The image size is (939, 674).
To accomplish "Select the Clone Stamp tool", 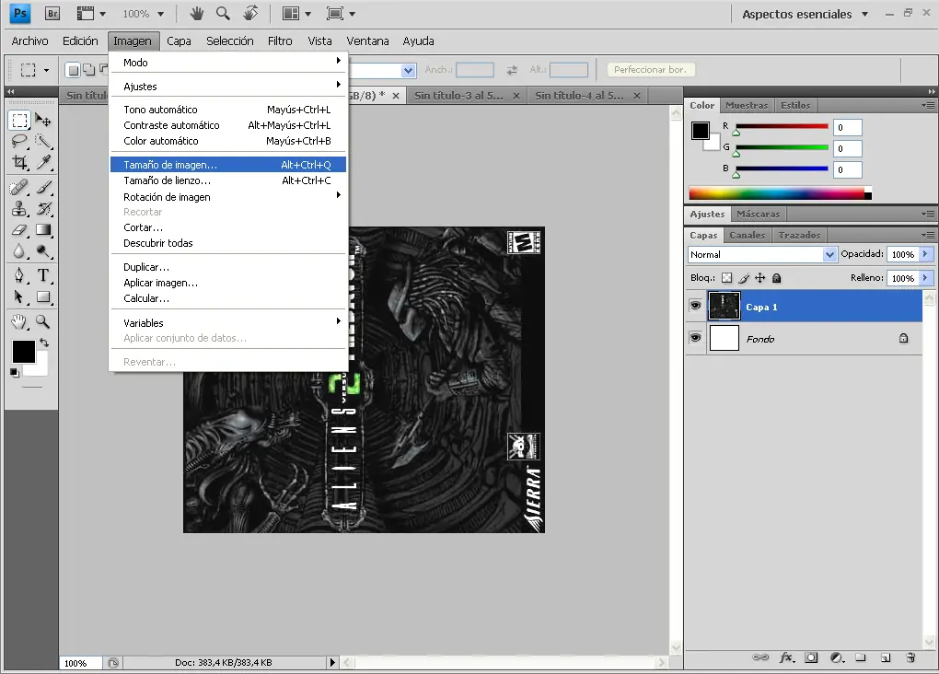I will (x=19, y=208).
